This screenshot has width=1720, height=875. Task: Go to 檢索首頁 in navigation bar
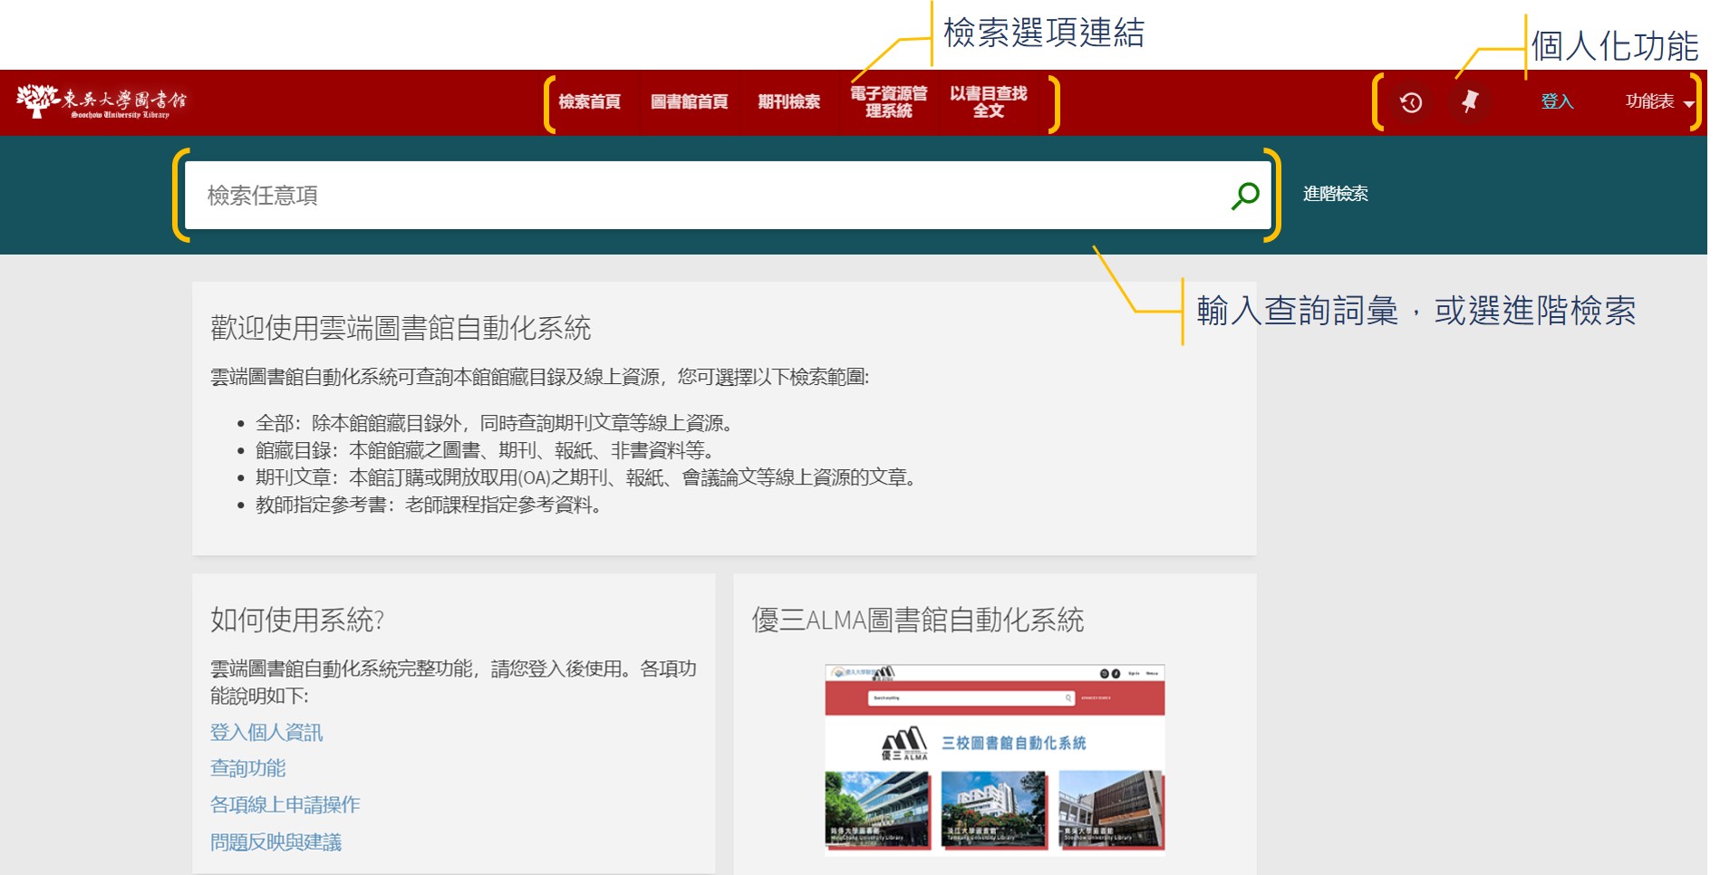pos(589,102)
